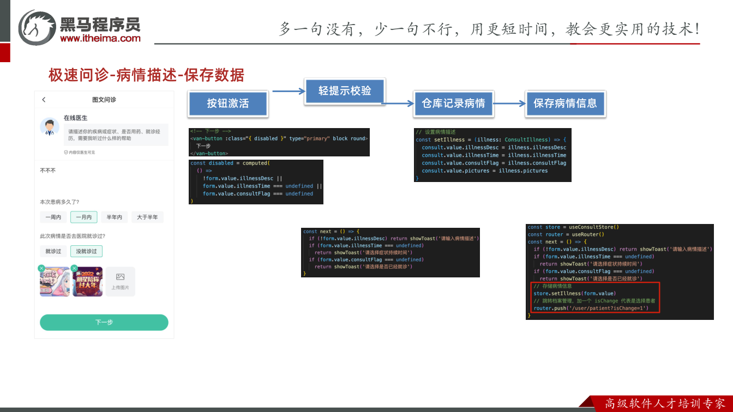Select 大于半年 illness duration option
Viewport: 733px width, 412px height.
click(x=148, y=217)
